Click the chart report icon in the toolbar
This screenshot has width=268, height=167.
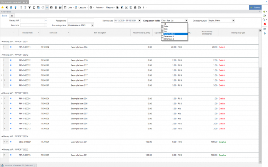126,8
